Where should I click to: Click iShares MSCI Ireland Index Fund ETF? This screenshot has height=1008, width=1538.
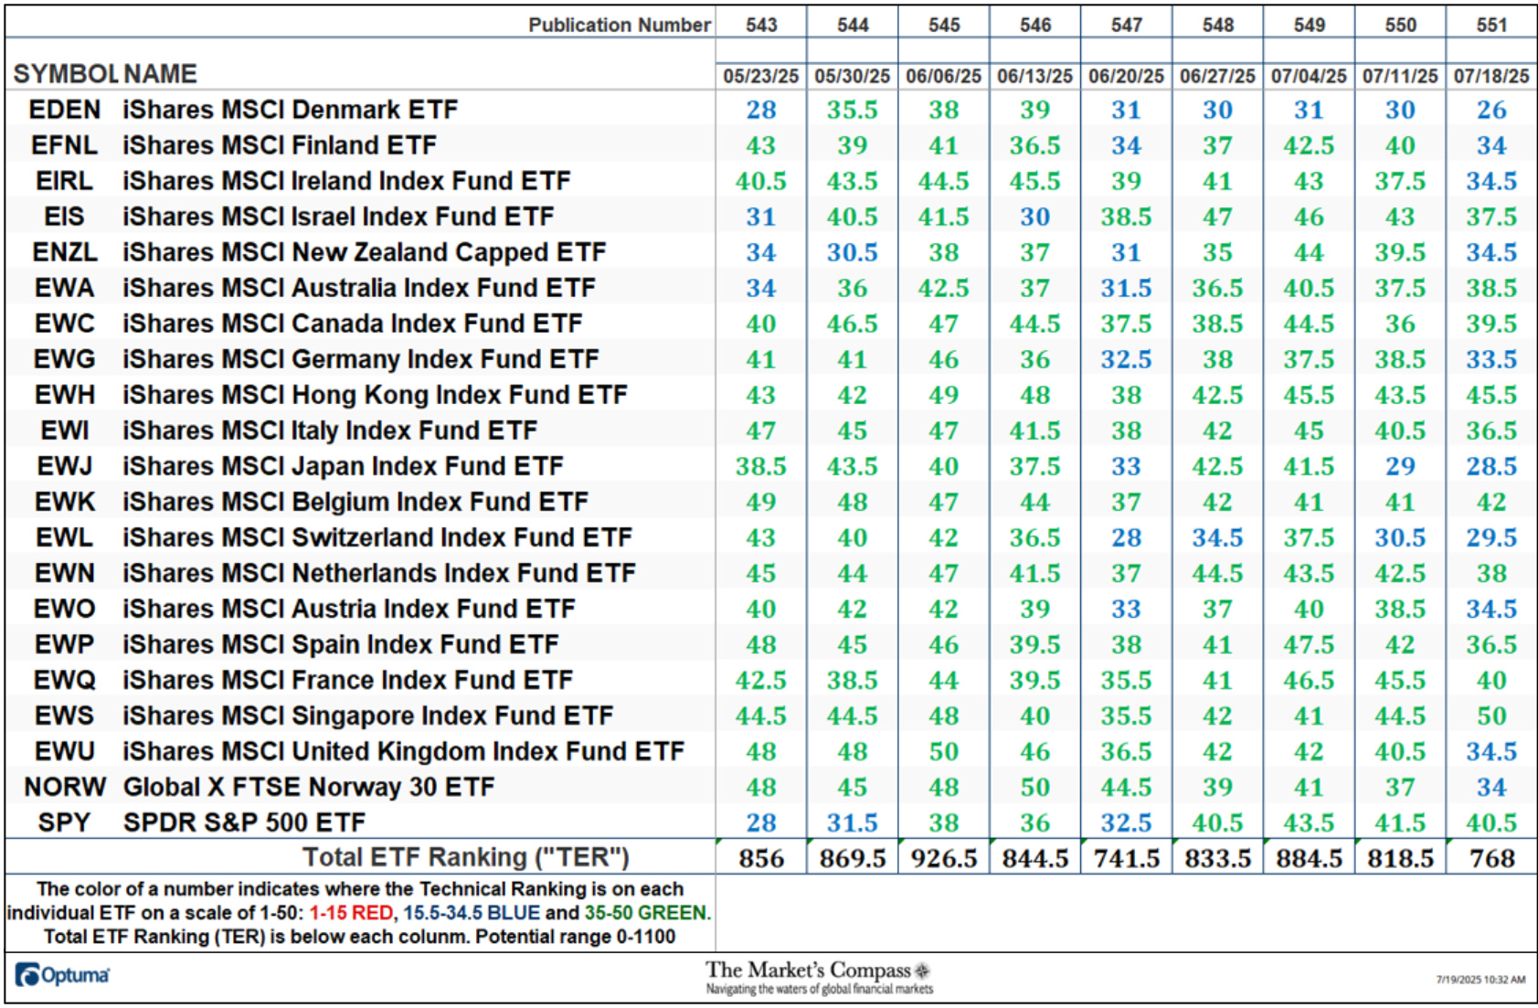[347, 181]
